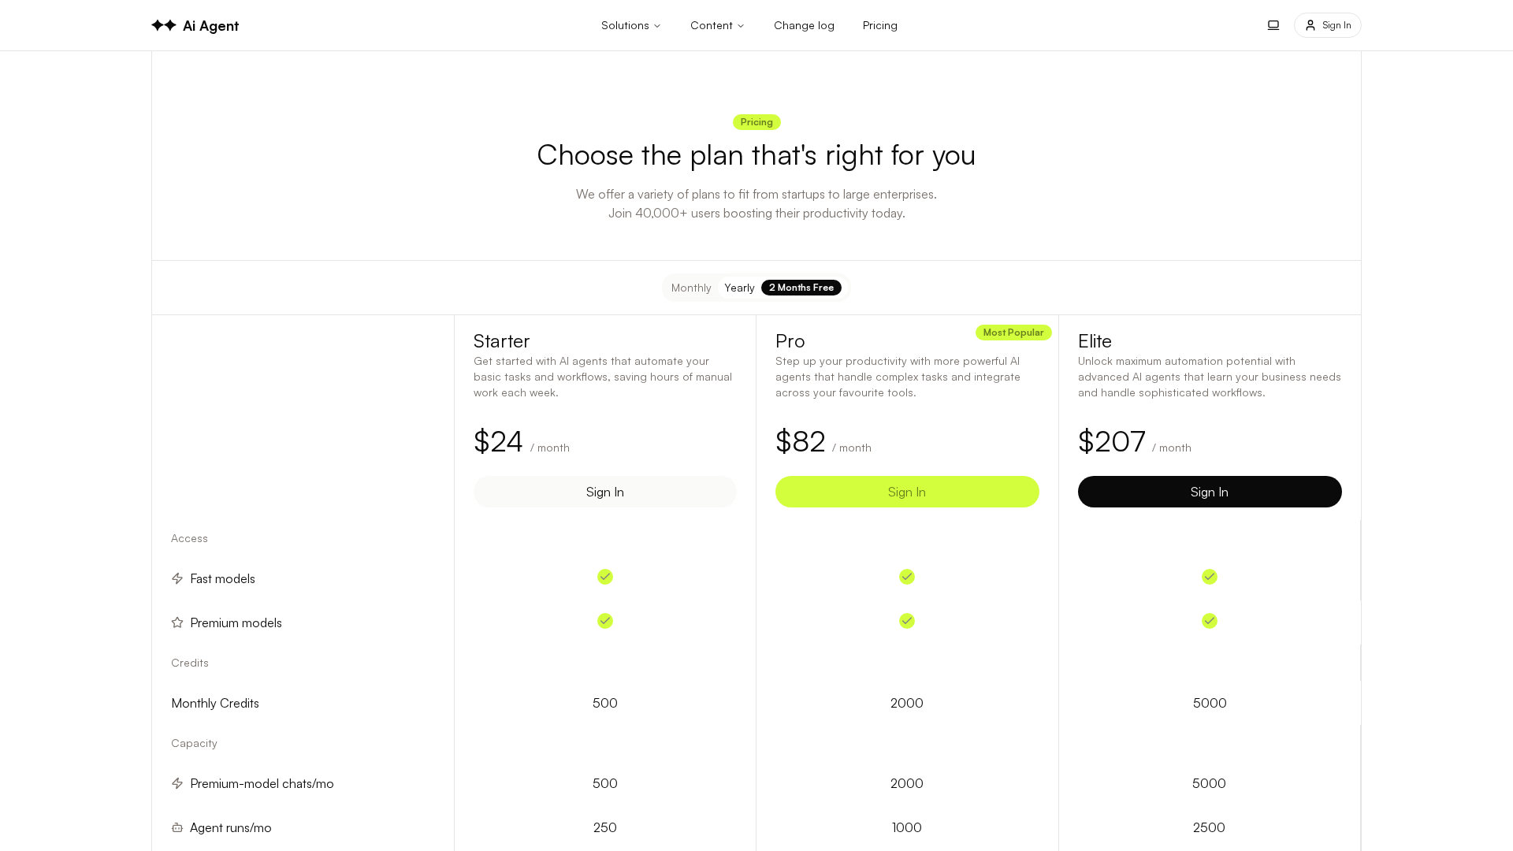Click Starter plan's Fast models checkmark
This screenshot has width=1513, height=851.
pyautogui.click(x=604, y=577)
